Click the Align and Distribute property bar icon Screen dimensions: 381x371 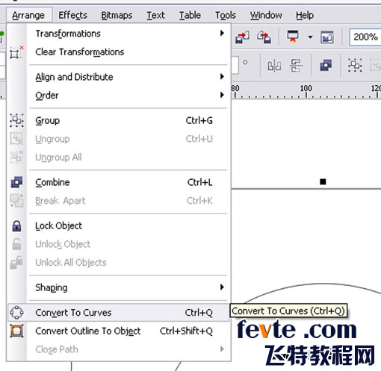pos(296,66)
